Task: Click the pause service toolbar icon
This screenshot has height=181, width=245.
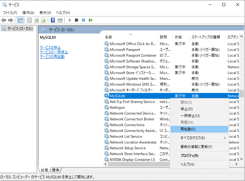Action: [x=83, y=20]
